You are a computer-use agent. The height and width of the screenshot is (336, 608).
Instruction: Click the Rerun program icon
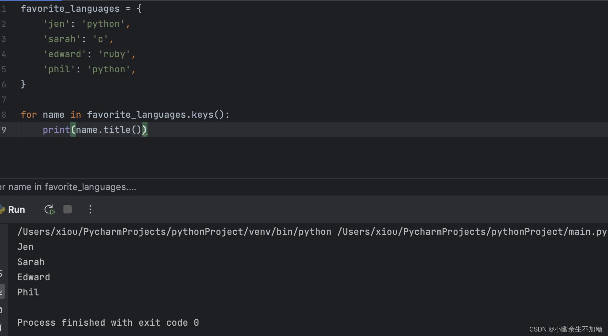50,210
